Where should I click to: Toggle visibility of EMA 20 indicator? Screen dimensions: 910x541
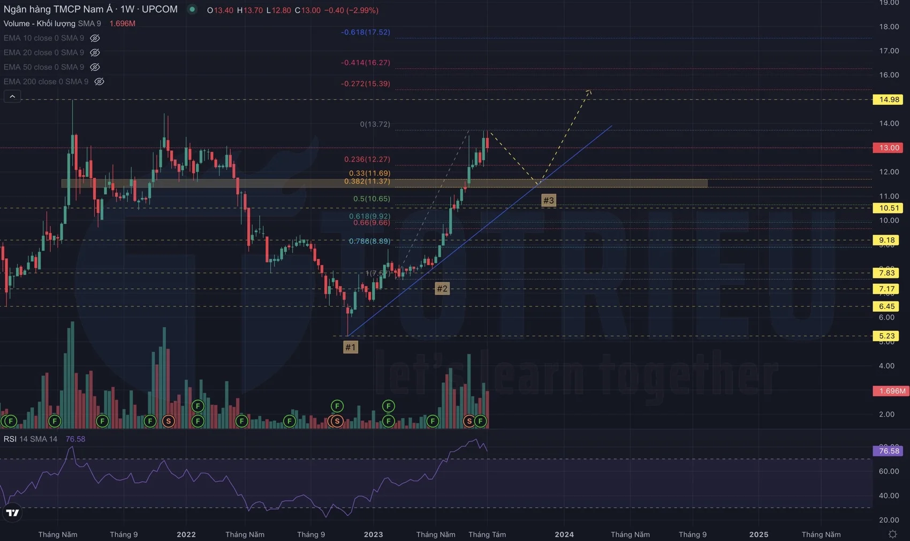coord(95,52)
